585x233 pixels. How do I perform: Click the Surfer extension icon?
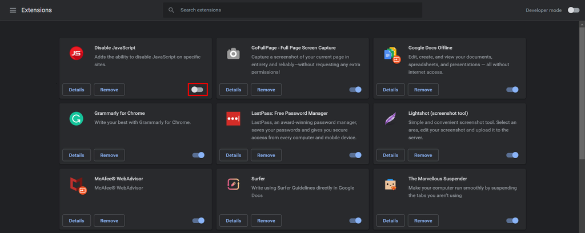point(234,184)
